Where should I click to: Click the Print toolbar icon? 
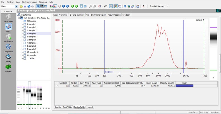tap(33, 6)
